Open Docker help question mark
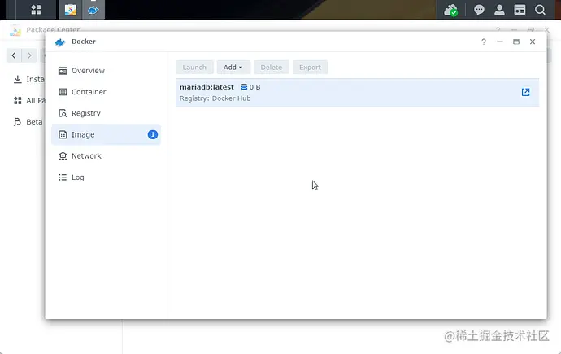This screenshot has width=561, height=354. 484,42
